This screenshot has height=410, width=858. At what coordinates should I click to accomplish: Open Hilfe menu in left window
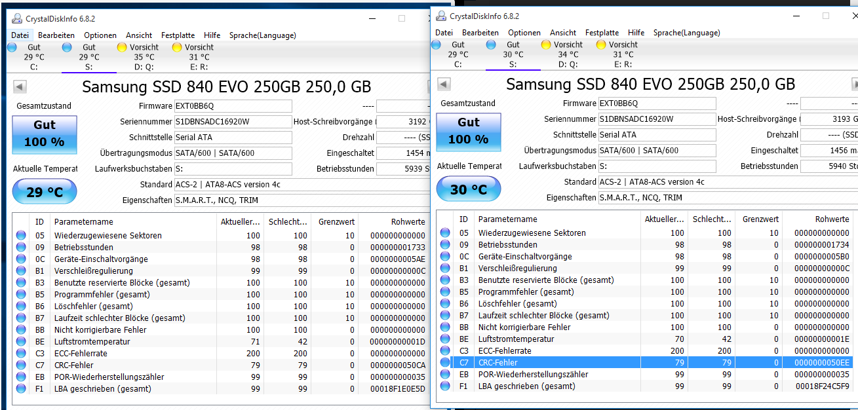click(x=212, y=35)
